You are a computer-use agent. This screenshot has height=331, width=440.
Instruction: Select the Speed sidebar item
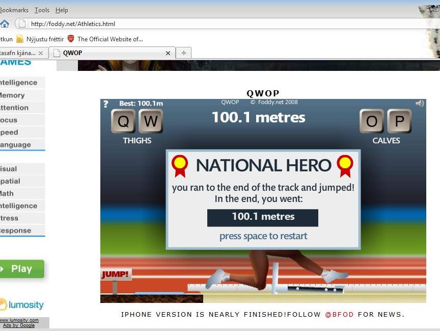[x=22, y=132]
